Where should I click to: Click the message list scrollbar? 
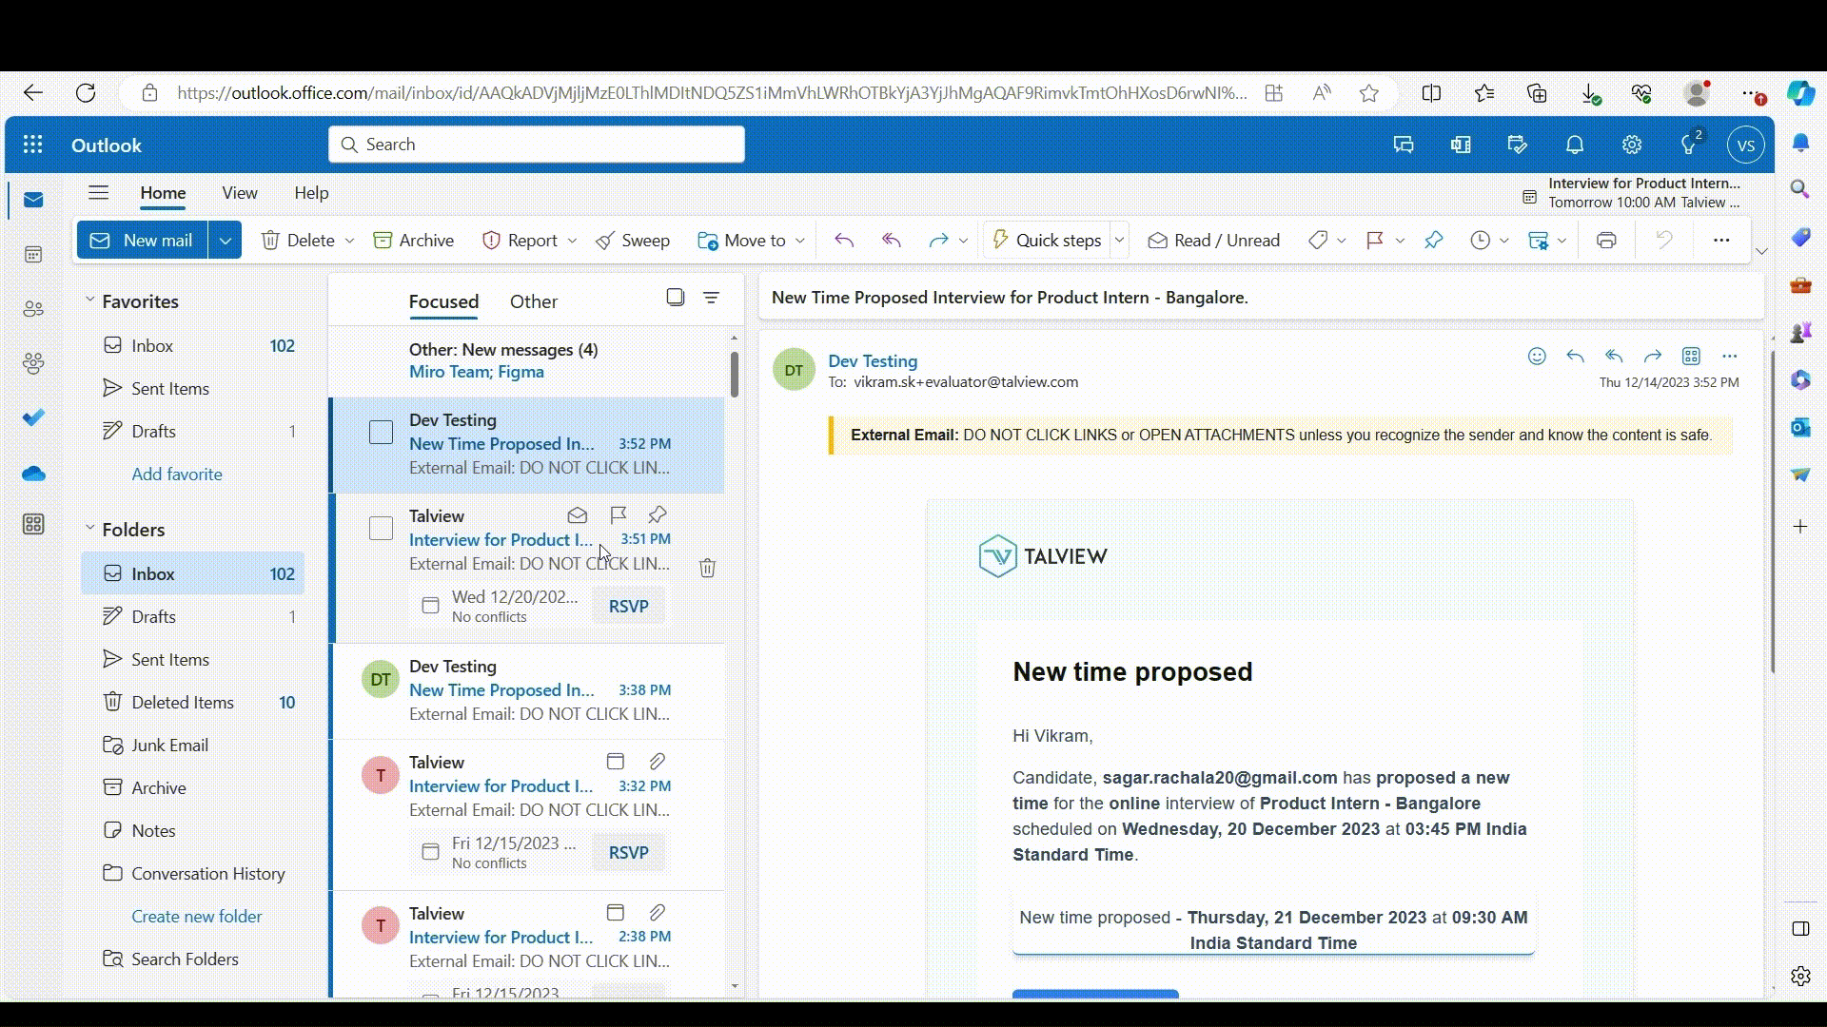point(734,374)
